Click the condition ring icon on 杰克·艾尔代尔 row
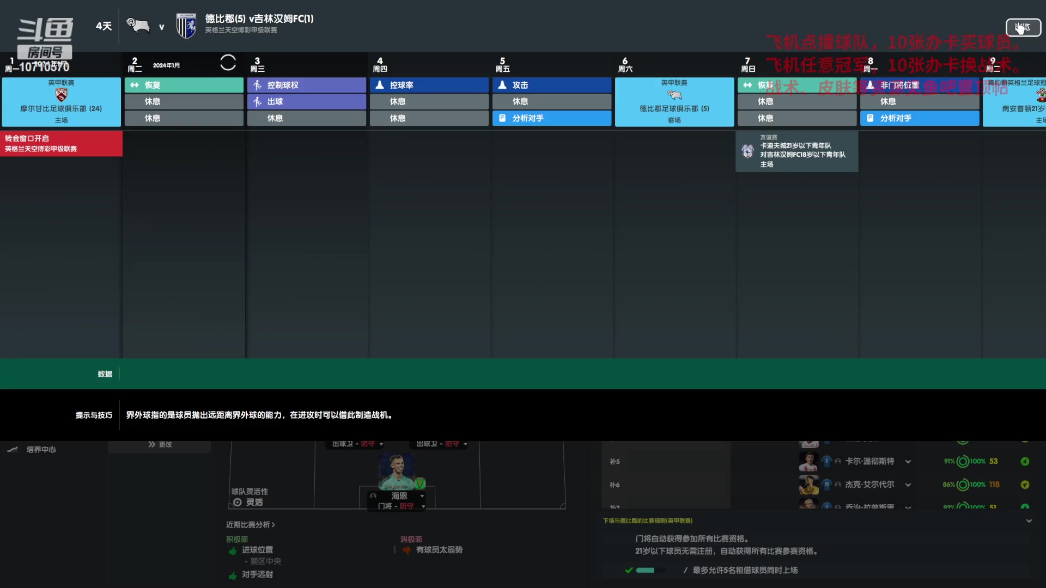 point(963,485)
